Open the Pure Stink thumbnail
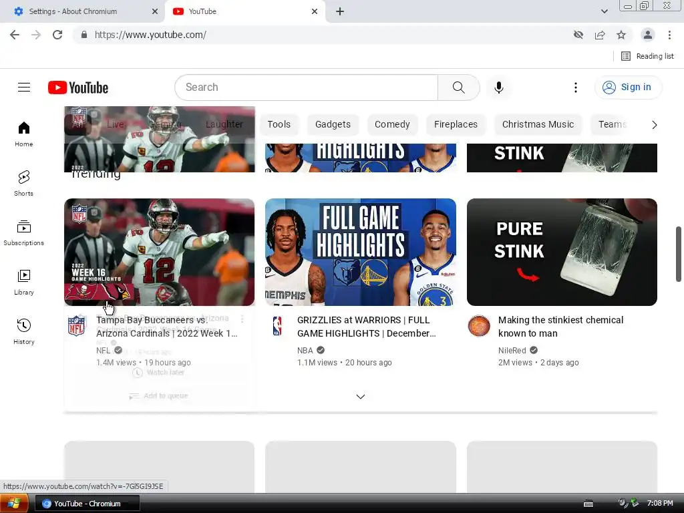This screenshot has height=513, width=684. (562, 252)
